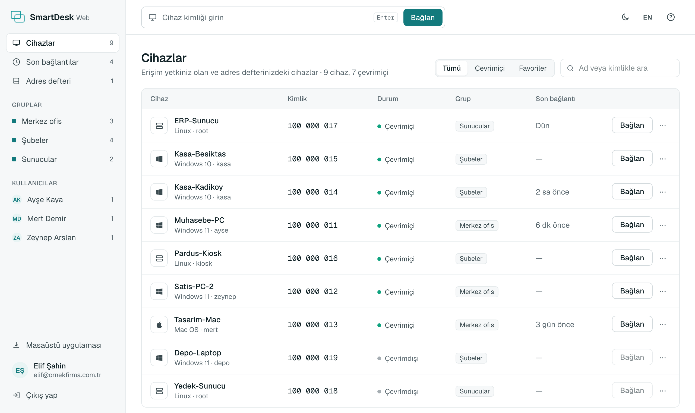Connect to Kasa-Kadikoy with Bağlan

[x=632, y=192]
